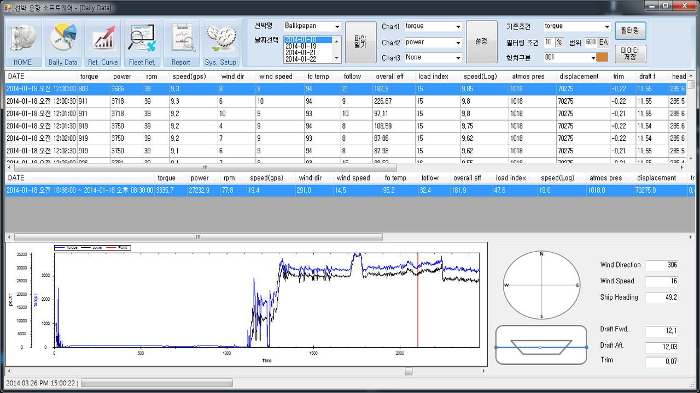
Task: Click the 파일 열기 file open button
Action: tap(360, 43)
